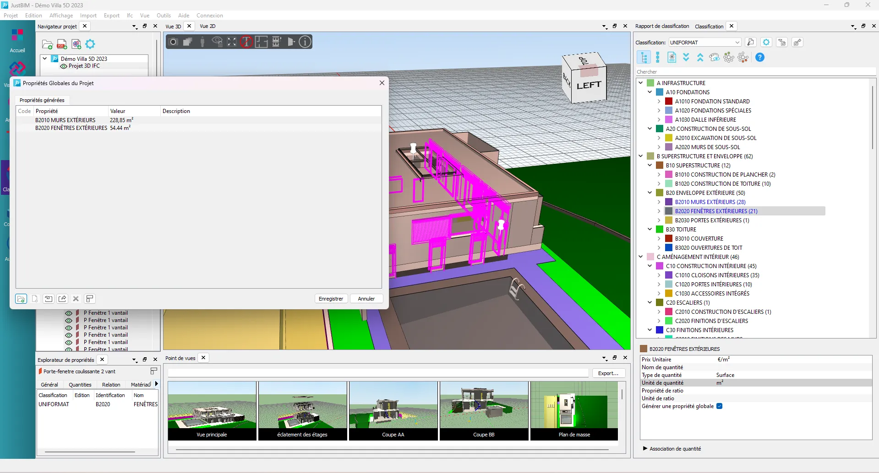Switch to the Vue 2D tab
The height and width of the screenshot is (473, 879).
tap(207, 27)
